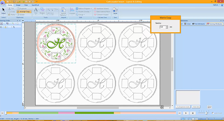Select the Text tool
Image resolution: width=224 pixels, height=121 pixels.
click(36, 11)
